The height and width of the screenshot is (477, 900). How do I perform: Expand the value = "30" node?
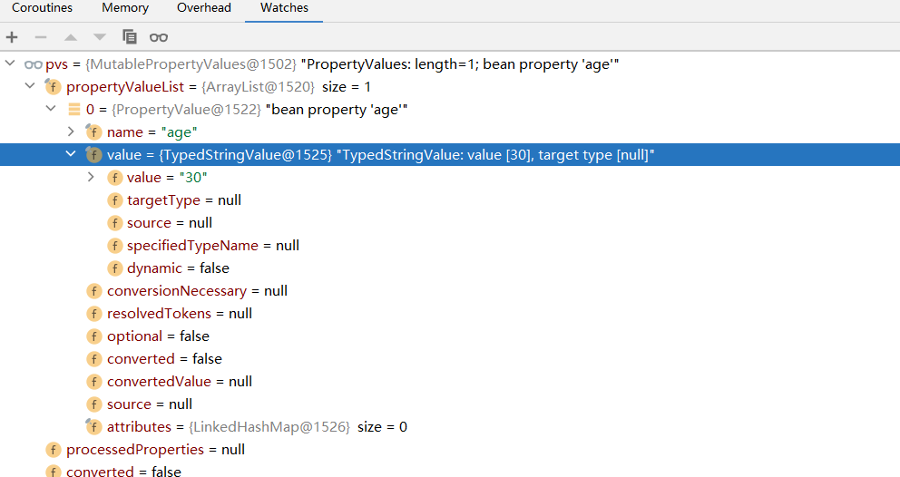(x=91, y=177)
